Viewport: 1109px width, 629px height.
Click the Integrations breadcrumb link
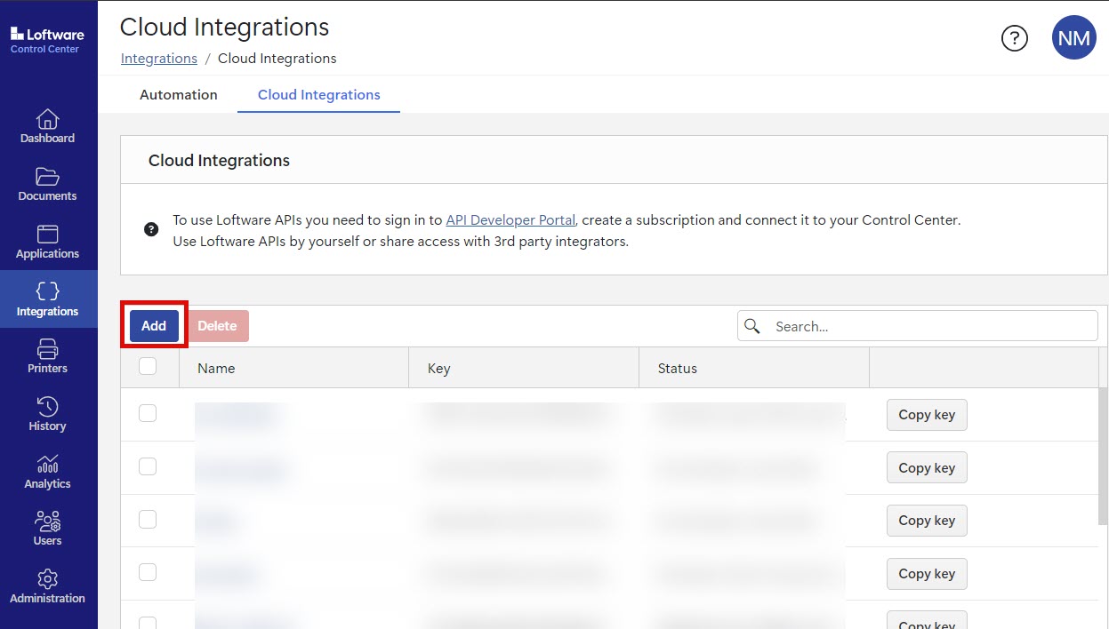click(x=159, y=59)
